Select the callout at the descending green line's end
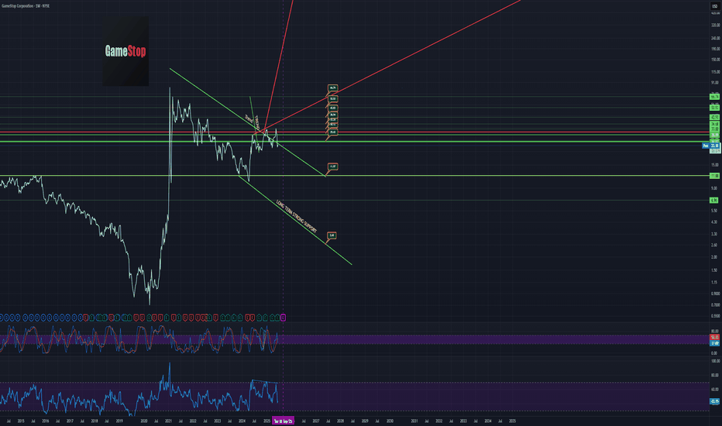The height and width of the screenshot is (426, 722). [332, 167]
